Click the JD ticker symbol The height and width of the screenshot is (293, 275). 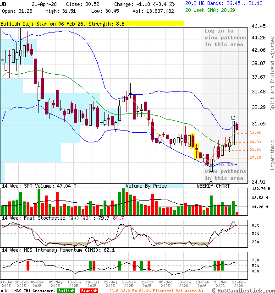(4, 3)
